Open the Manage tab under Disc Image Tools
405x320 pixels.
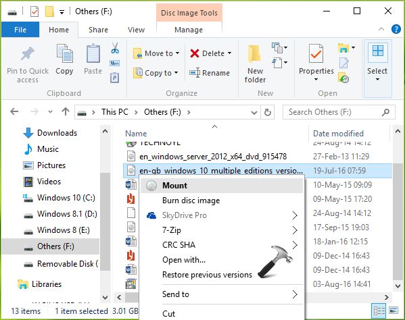click(x=189, y=30)
